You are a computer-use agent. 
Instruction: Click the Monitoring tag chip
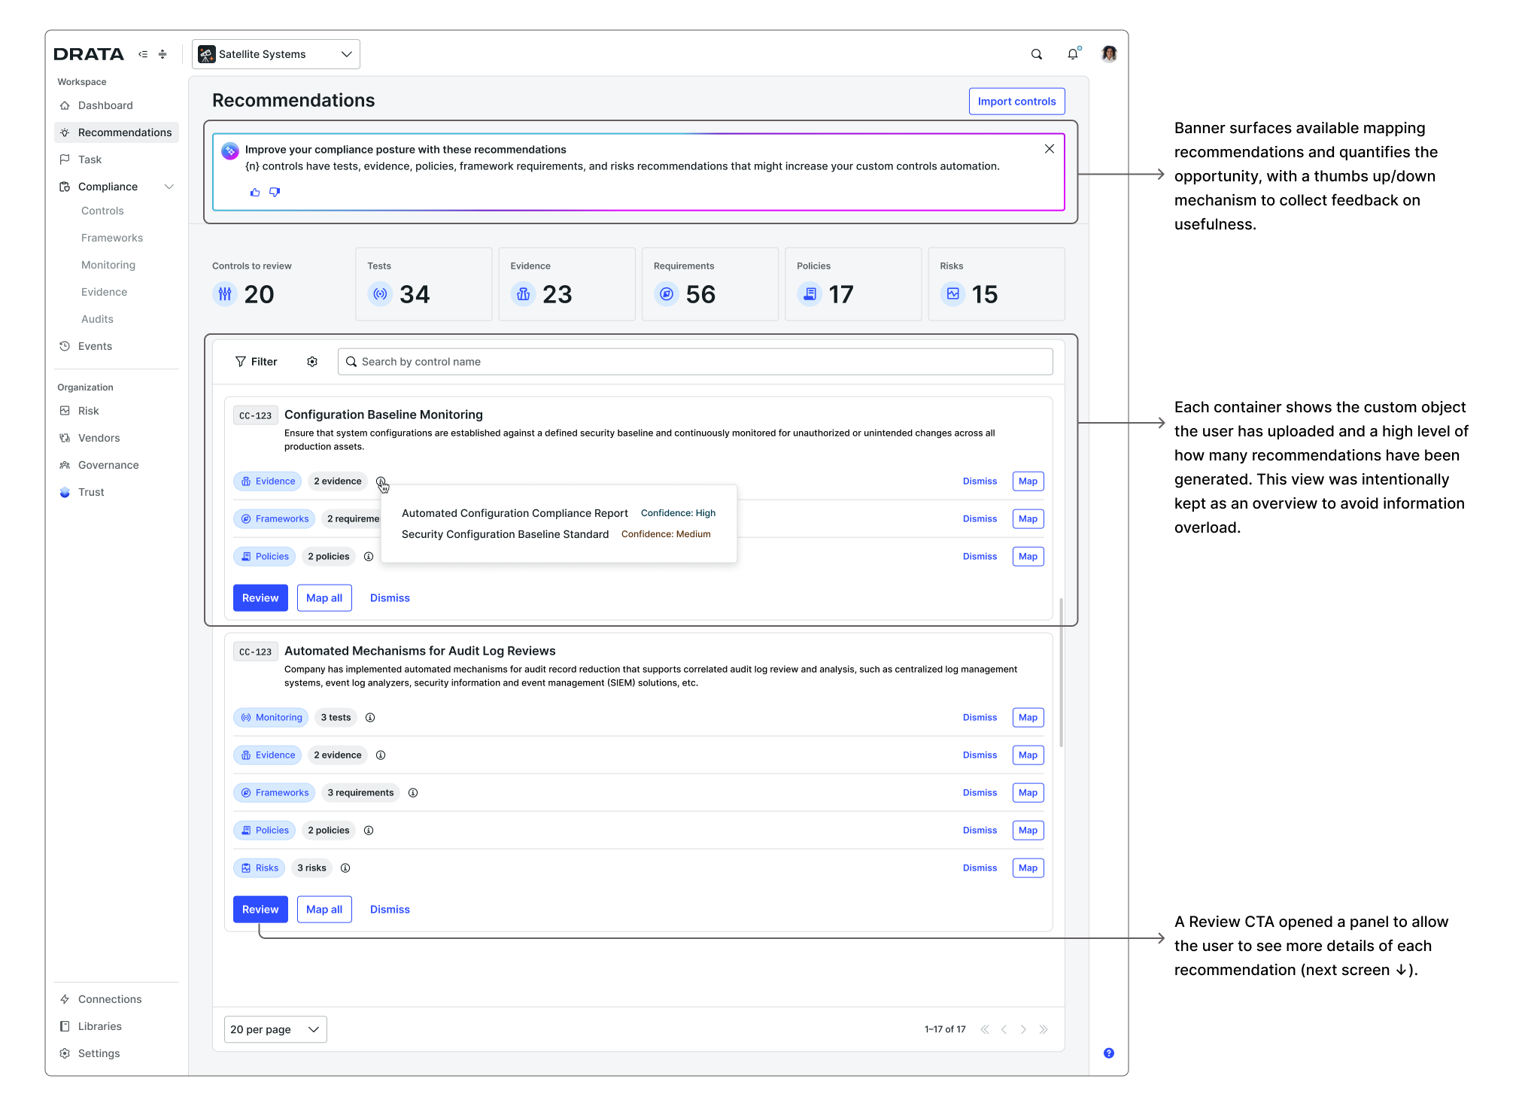point(271,718)
